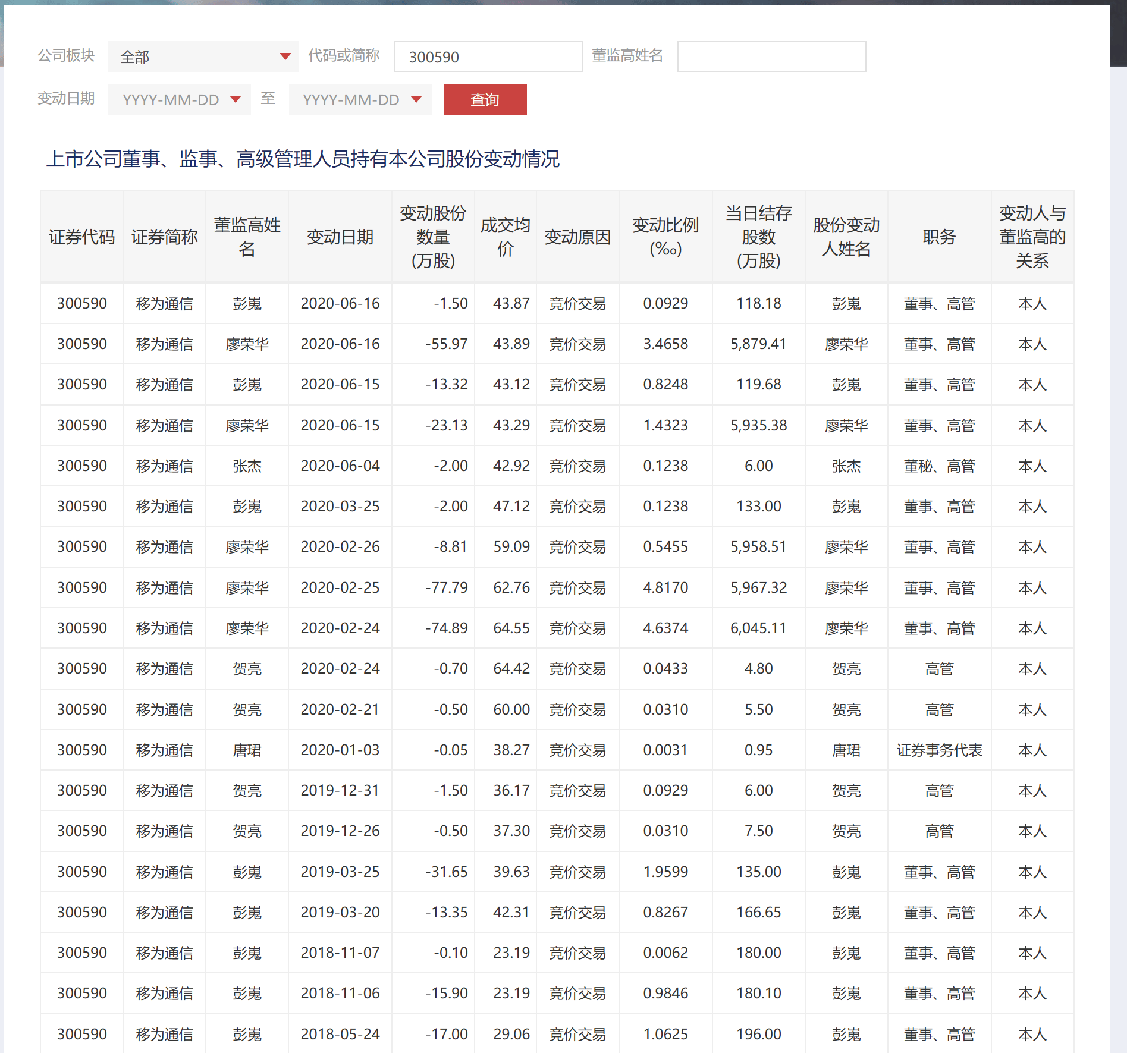Click the 变动日期 column header
1127x1053 pixels.
coord(340,236)
